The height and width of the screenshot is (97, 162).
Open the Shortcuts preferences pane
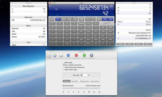tap(61, 56)
